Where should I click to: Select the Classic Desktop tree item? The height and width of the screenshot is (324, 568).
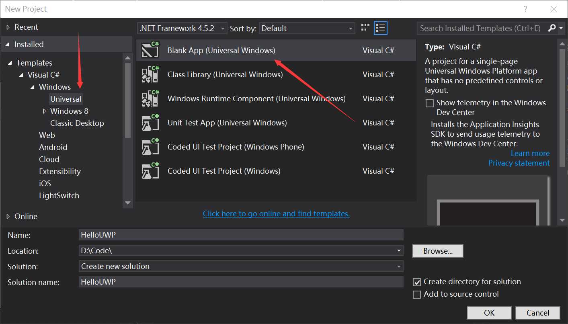point(77,123)
